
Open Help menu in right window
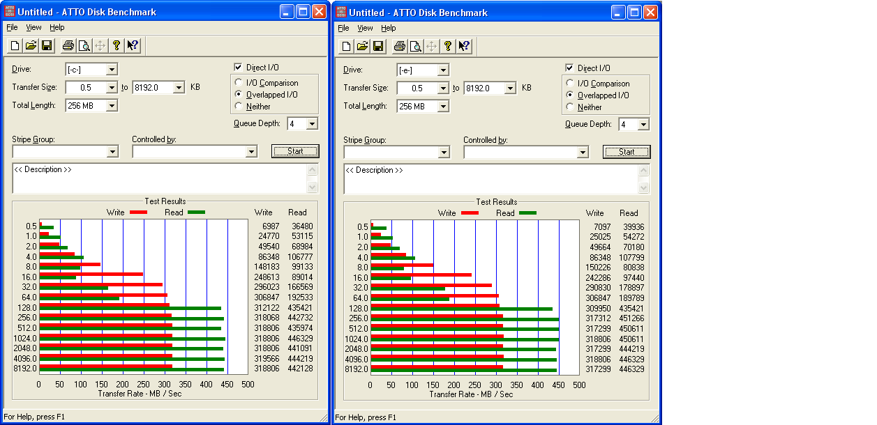(389, 28)
